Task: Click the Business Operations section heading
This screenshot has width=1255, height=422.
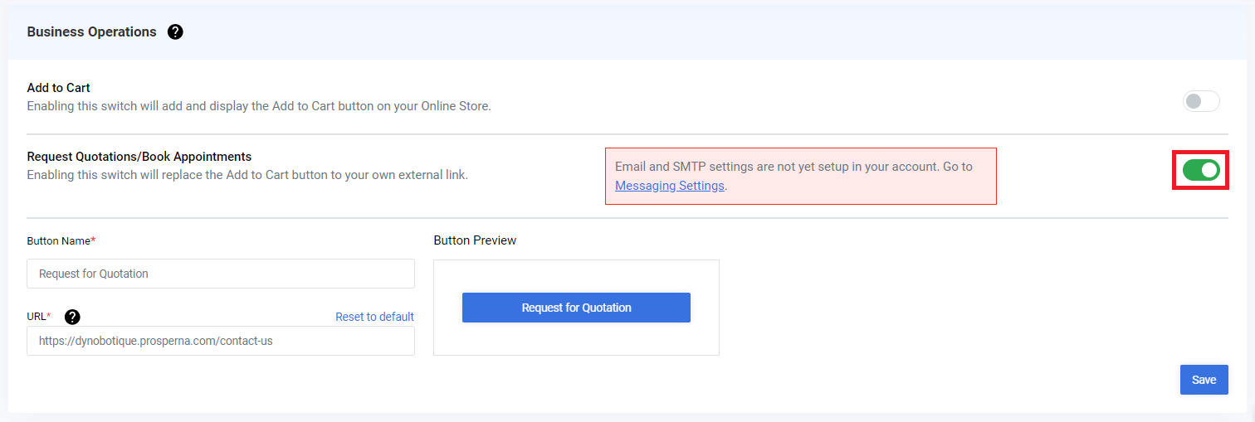Action: [91, 32]
